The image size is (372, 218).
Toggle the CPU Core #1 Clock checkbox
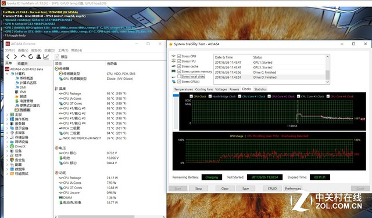click(239, 96)
